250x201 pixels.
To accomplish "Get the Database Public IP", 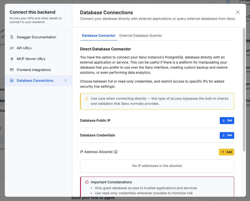I will click(227, 120).
